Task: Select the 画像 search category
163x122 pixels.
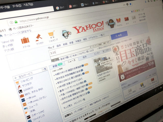Action: (x=59, y=46)
